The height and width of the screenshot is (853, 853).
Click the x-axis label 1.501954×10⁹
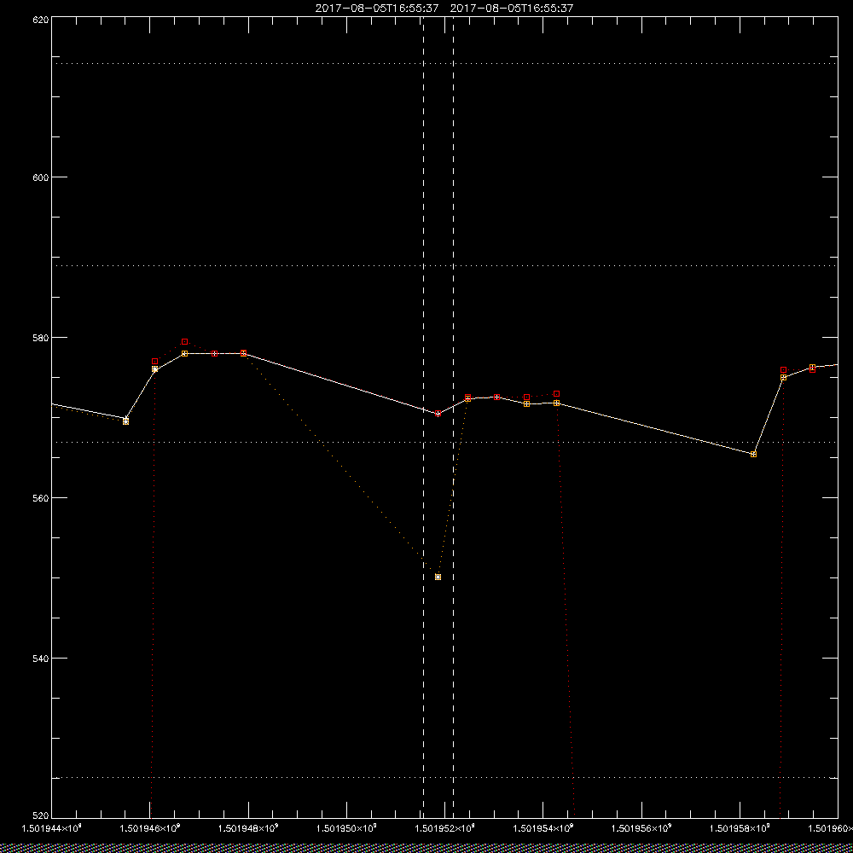(543, 828)
